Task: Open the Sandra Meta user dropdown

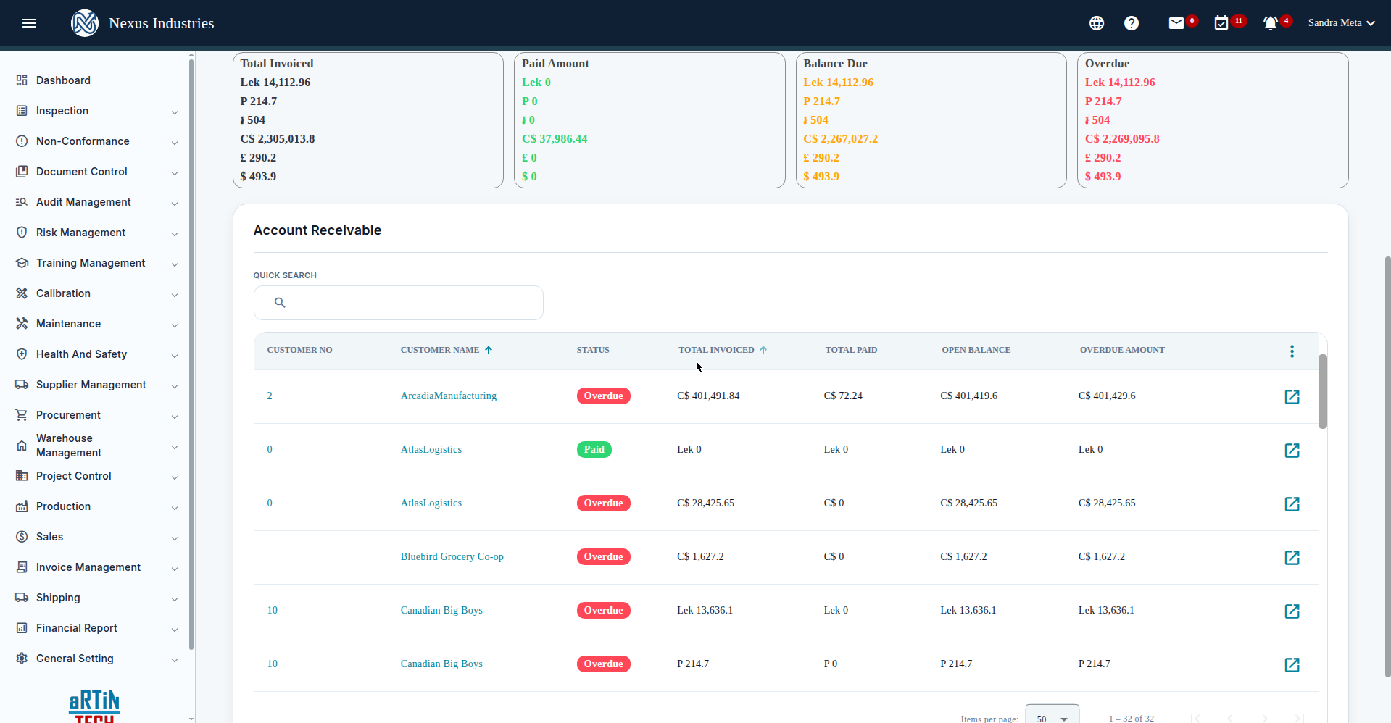Action: point(1341,23)
